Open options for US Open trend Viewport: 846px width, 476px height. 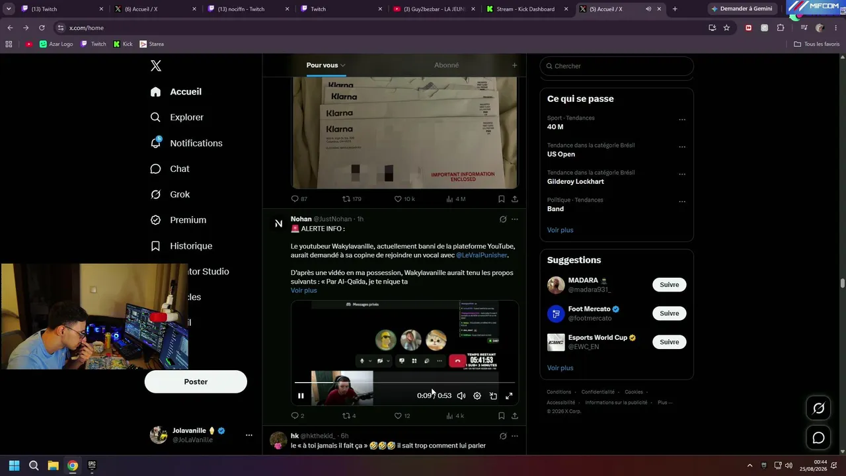pos(682,147)
